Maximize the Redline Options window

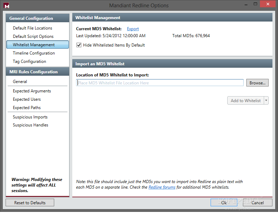coord(255,4)
